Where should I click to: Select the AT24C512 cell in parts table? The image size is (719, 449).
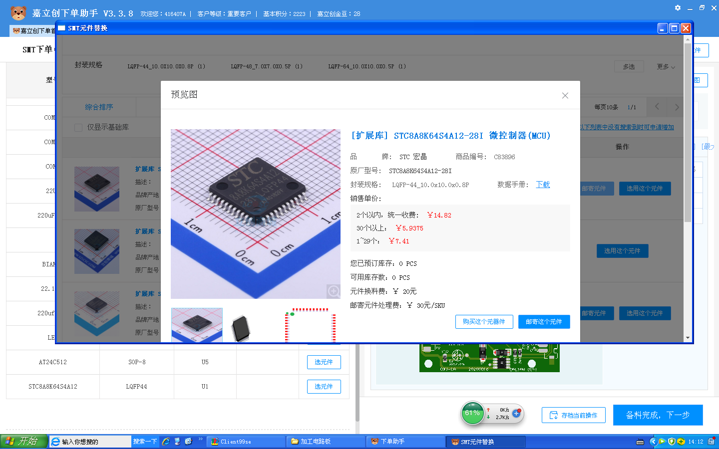(x=53, y=362)
